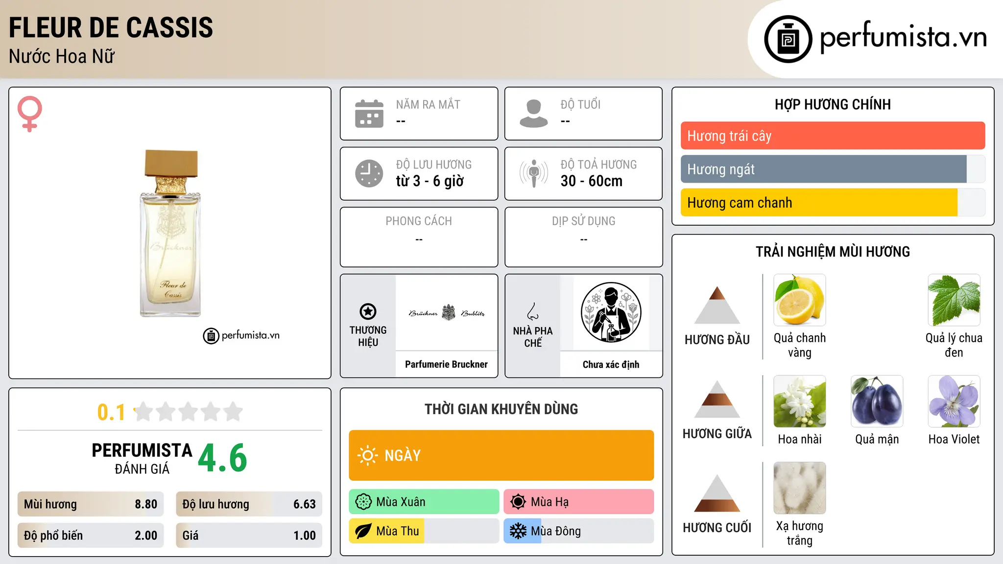Click the clock icon beside Độ lưu hương

click(369, 173)
